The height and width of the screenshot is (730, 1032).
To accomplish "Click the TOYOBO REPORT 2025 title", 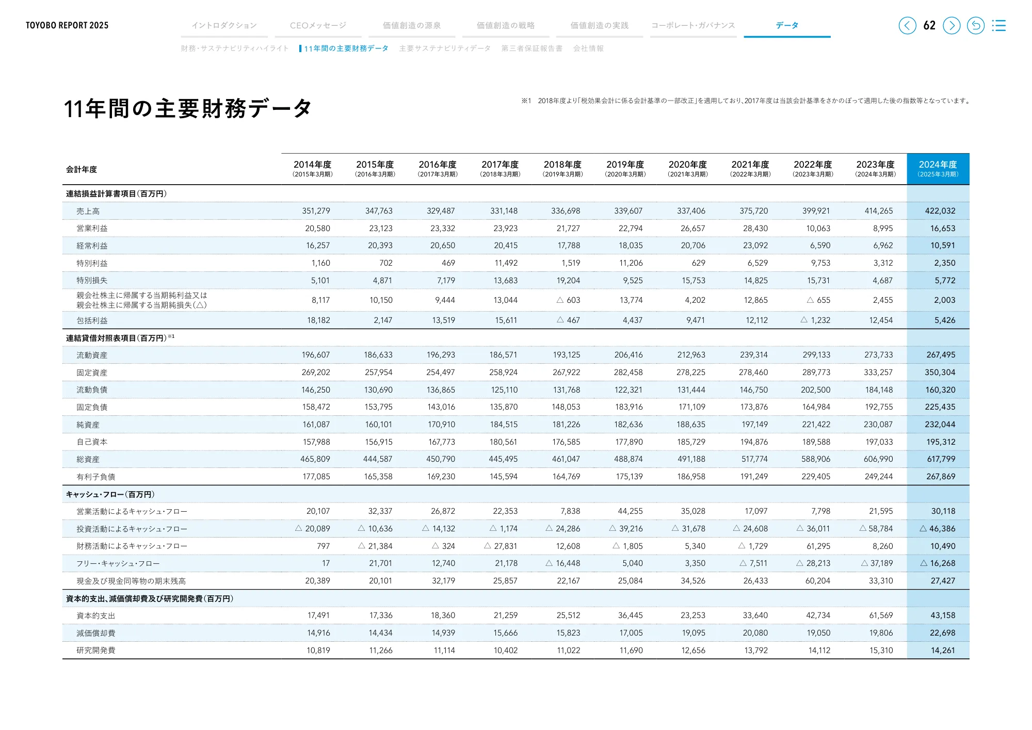I will pos(67,25).
